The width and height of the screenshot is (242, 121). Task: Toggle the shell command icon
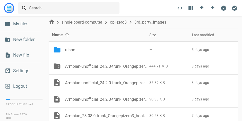pos(180,8)
